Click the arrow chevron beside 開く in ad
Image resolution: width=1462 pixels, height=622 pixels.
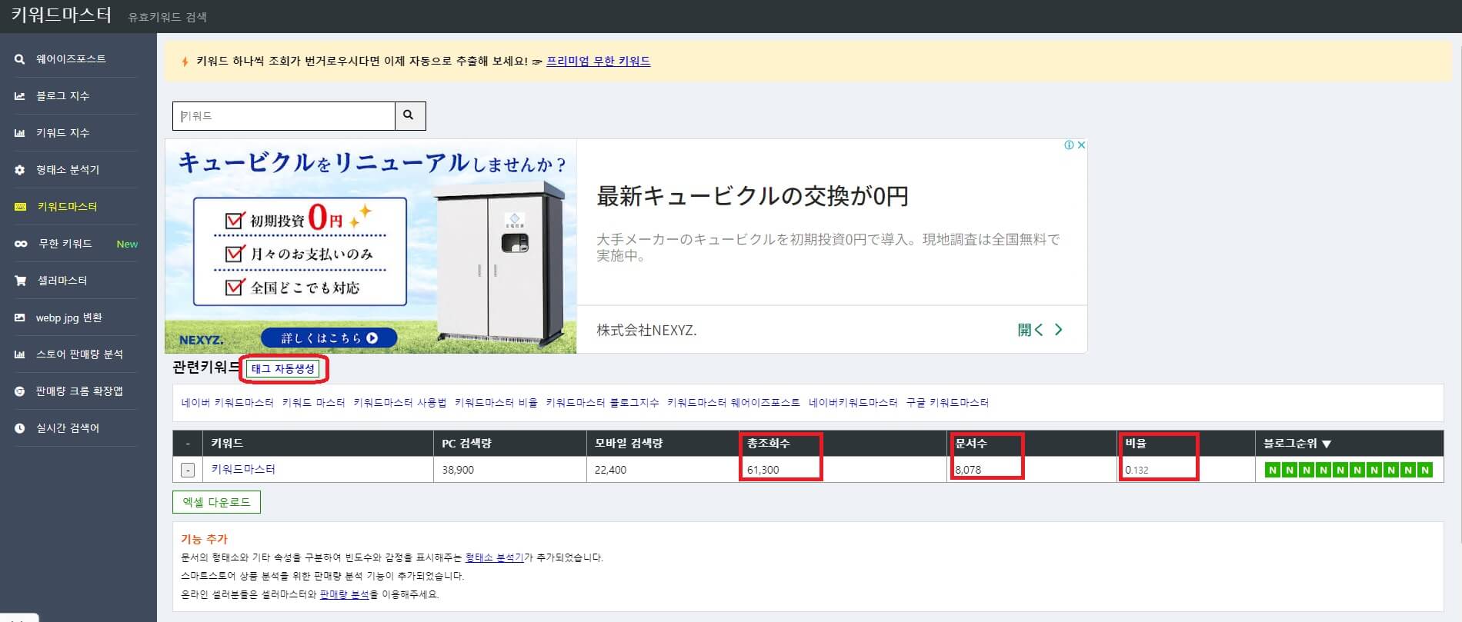(1058, 330)
